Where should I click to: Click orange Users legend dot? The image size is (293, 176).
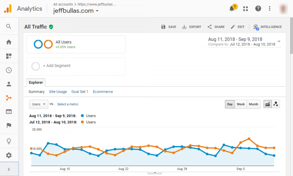(82, 122)
